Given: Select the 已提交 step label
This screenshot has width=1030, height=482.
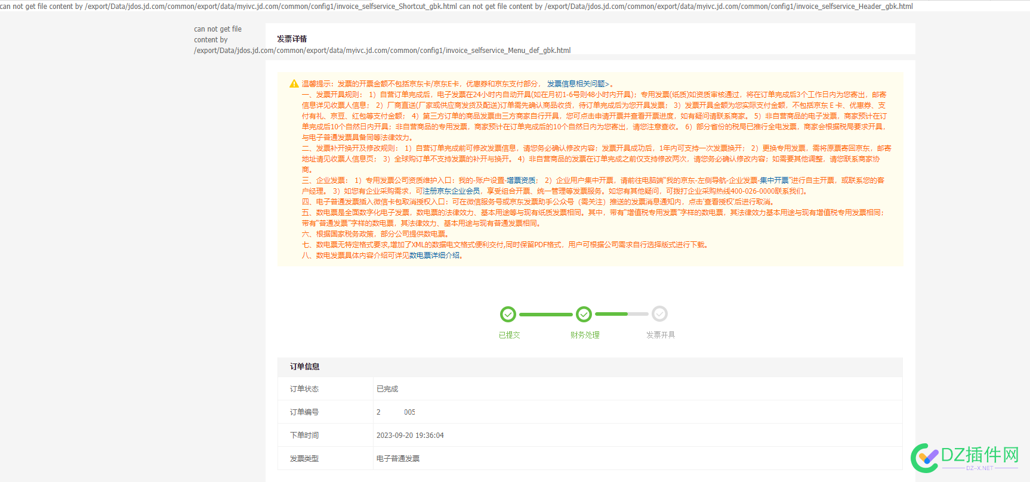Looking at the screenshot, I should click(509, 335).
